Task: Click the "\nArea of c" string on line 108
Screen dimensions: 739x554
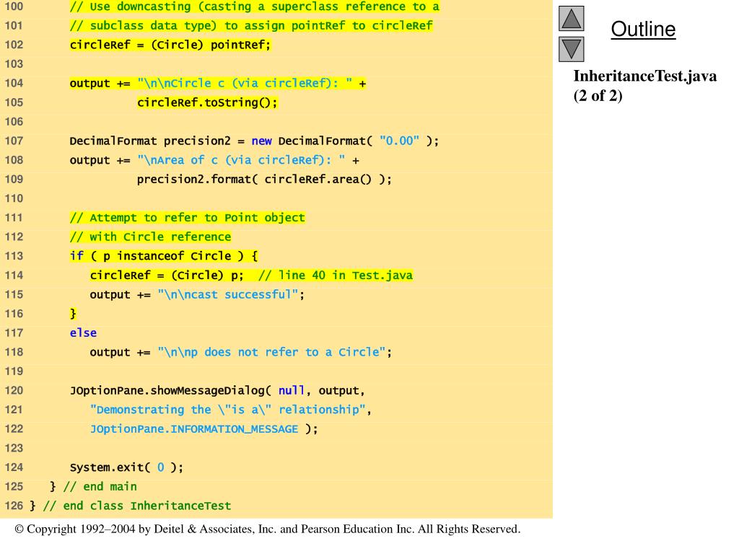Action: click(241, 160)
